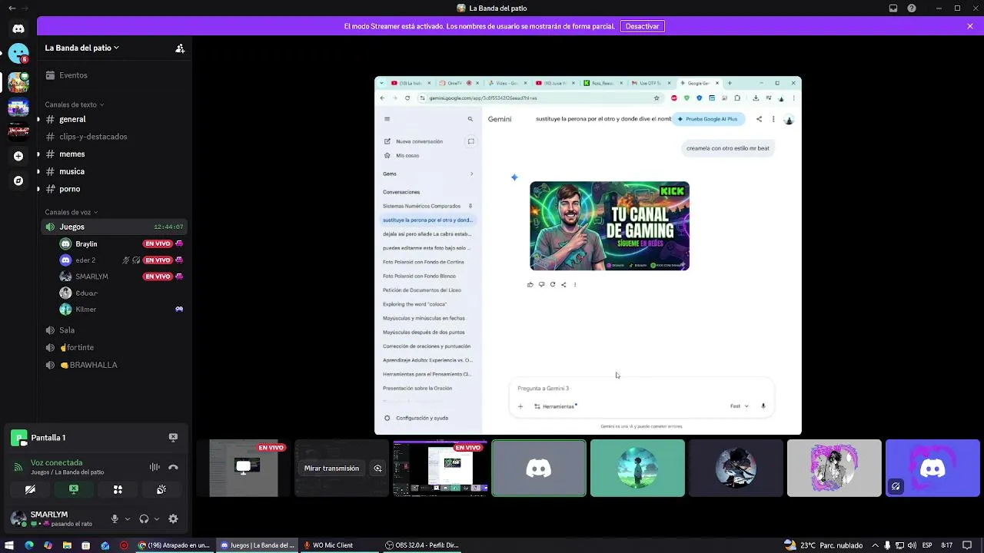This screenshot has height=553, width=984.
Task: Deafen with the headphones icon
Action: 144,519
